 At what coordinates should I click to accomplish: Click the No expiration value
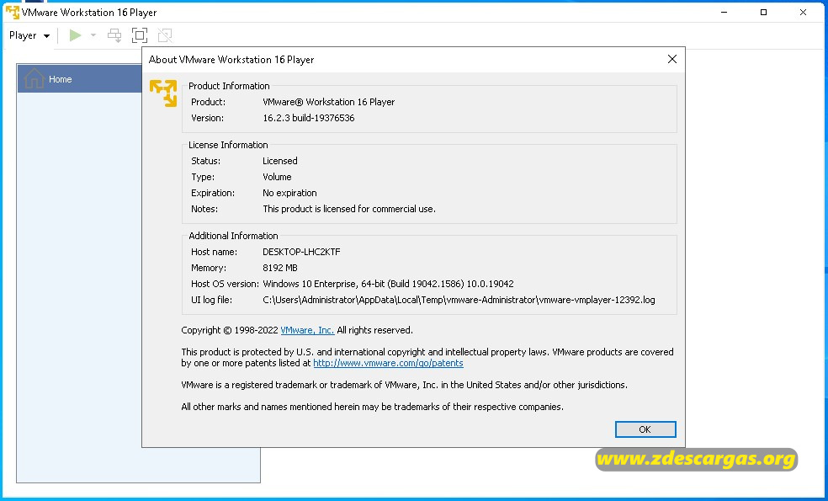pos(289,193)
